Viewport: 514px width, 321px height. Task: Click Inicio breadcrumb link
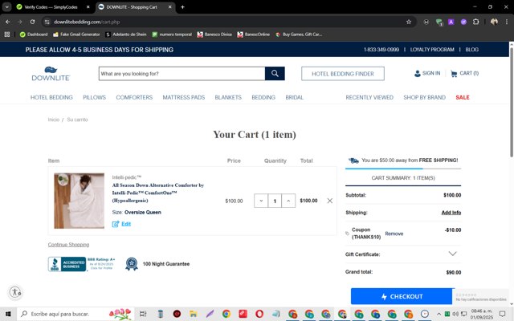click(x=54, y=120)
